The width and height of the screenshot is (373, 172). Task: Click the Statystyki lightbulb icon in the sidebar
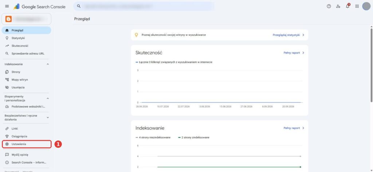[7, 38]
